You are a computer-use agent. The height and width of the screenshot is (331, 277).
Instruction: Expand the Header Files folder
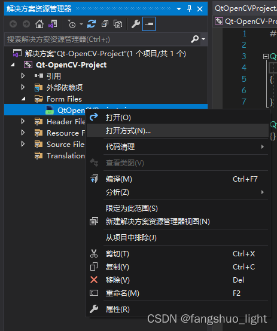tap(23, 122)
